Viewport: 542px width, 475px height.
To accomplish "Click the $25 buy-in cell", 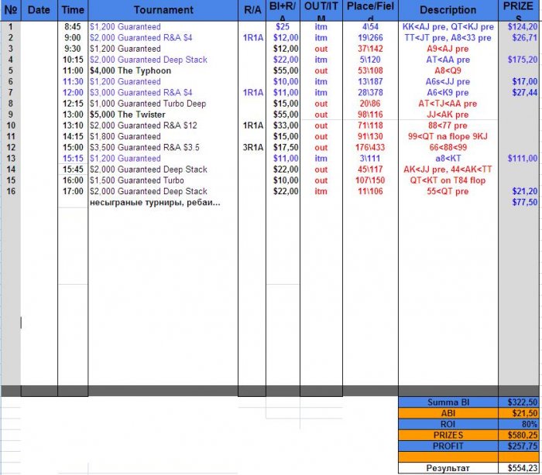I will tap(283, 26).
